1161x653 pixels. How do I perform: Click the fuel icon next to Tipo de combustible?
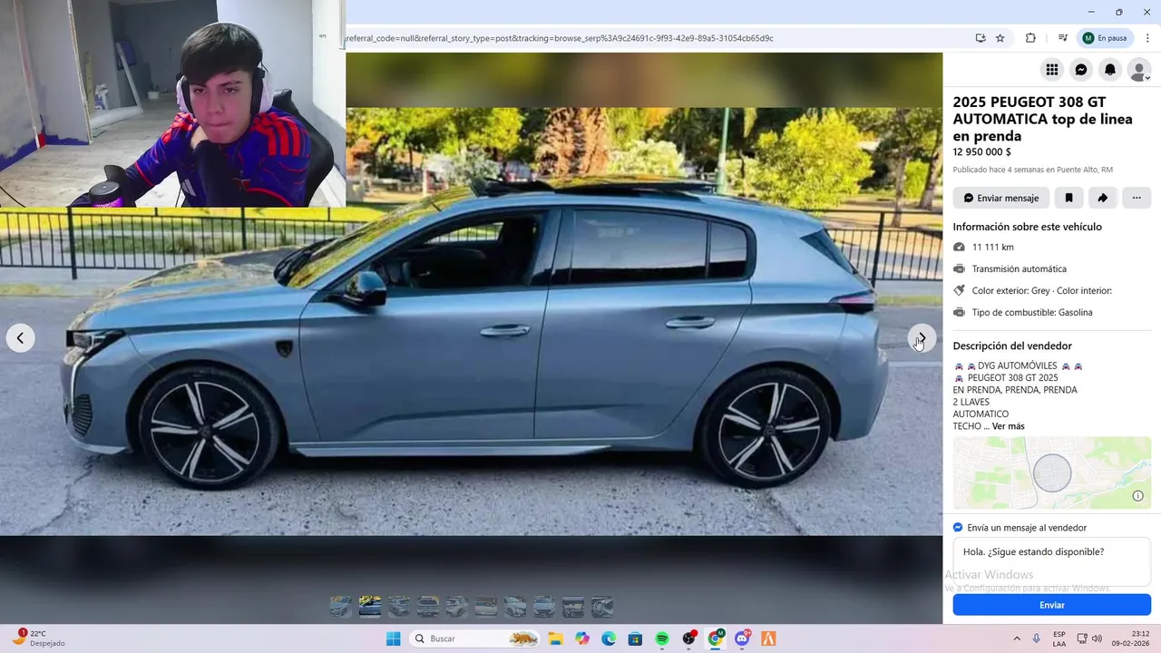pos(960,312)
